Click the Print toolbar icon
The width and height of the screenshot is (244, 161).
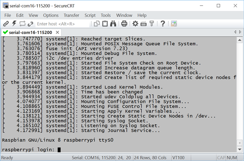(x=124, y=24)
